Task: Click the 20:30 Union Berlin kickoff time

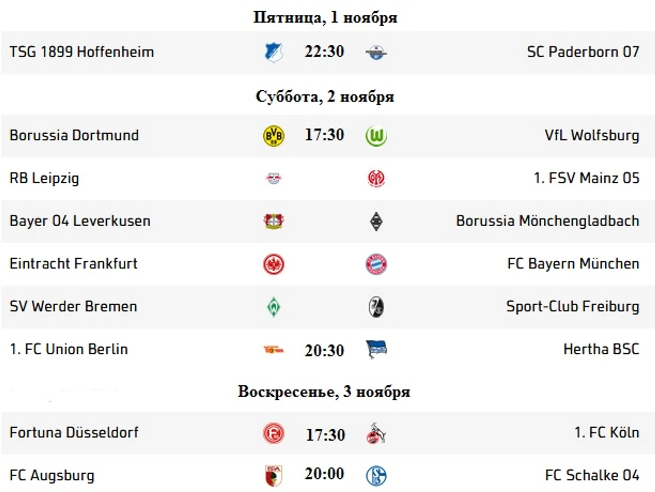Action: click(x=324, y=350)
